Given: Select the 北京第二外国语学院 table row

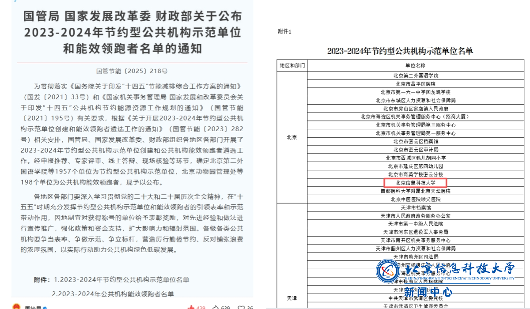Looking at the screenshot, I should pos(415,76).
